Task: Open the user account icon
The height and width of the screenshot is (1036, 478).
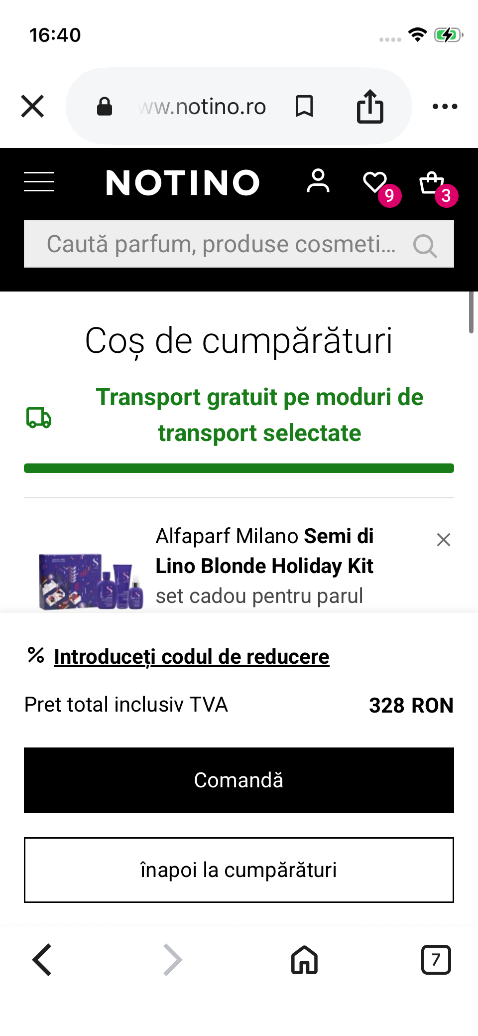Action: coord(318,181)
